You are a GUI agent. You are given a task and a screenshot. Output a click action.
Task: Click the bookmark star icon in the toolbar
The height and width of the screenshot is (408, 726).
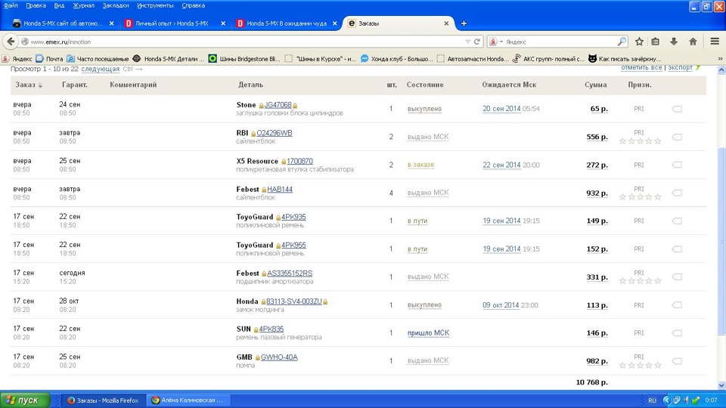pyautogui.click(x=640, y=42)
